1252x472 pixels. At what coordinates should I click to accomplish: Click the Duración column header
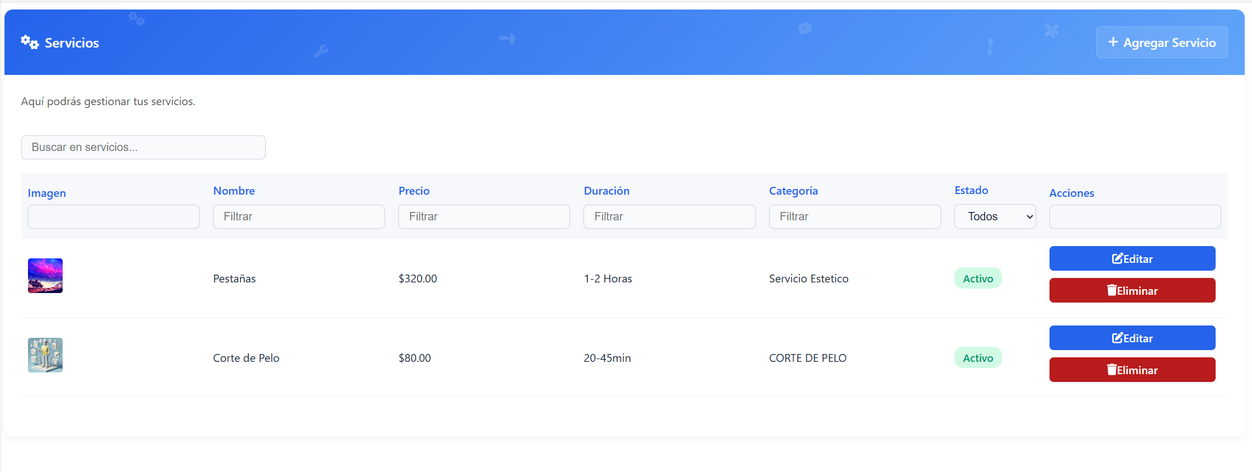tap(606, 191)
